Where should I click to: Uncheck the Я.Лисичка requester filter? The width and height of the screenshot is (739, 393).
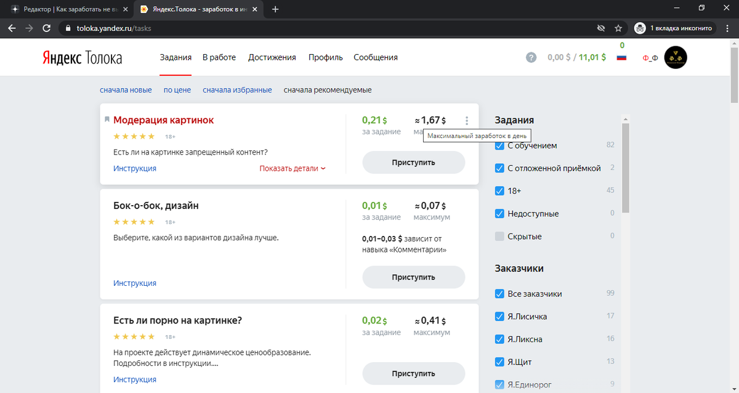pyautogui.click(x=499, y=316)
